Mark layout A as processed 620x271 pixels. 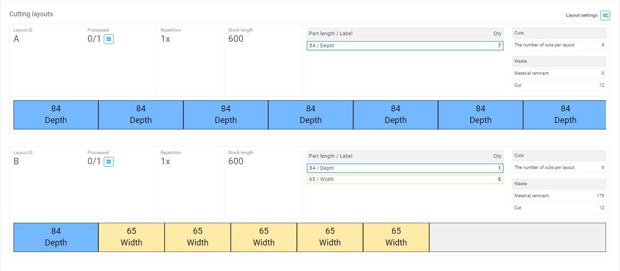pyautogui.click(x=108, y=39)
